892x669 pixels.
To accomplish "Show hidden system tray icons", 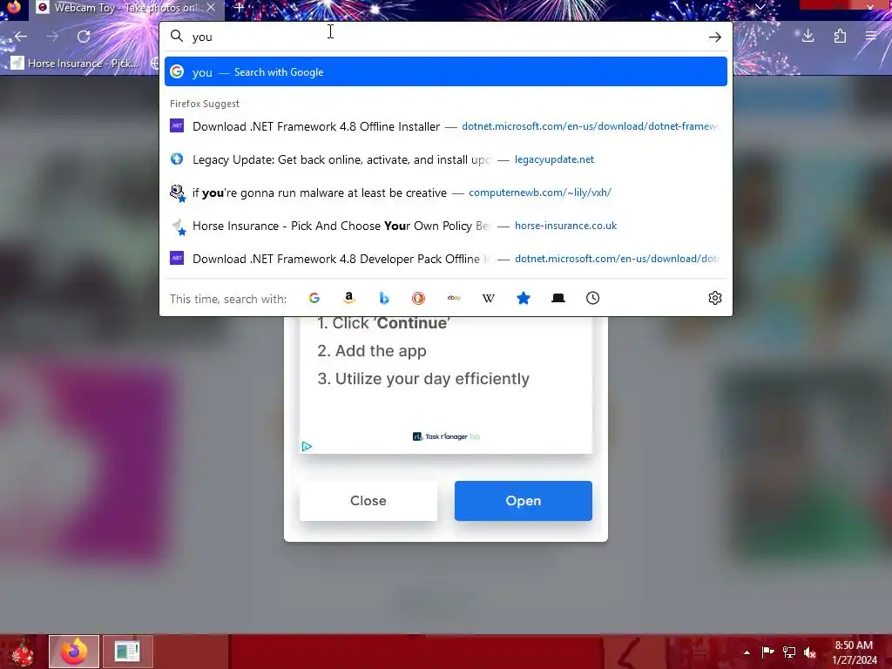I will [x=747, y=652].
